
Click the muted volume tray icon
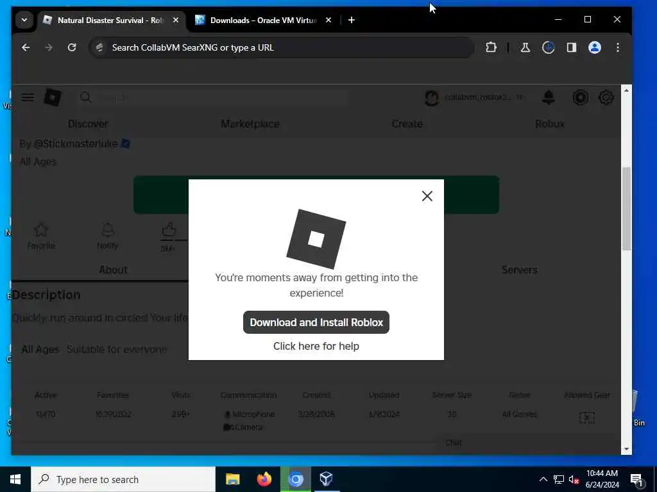tap(574, 479)
